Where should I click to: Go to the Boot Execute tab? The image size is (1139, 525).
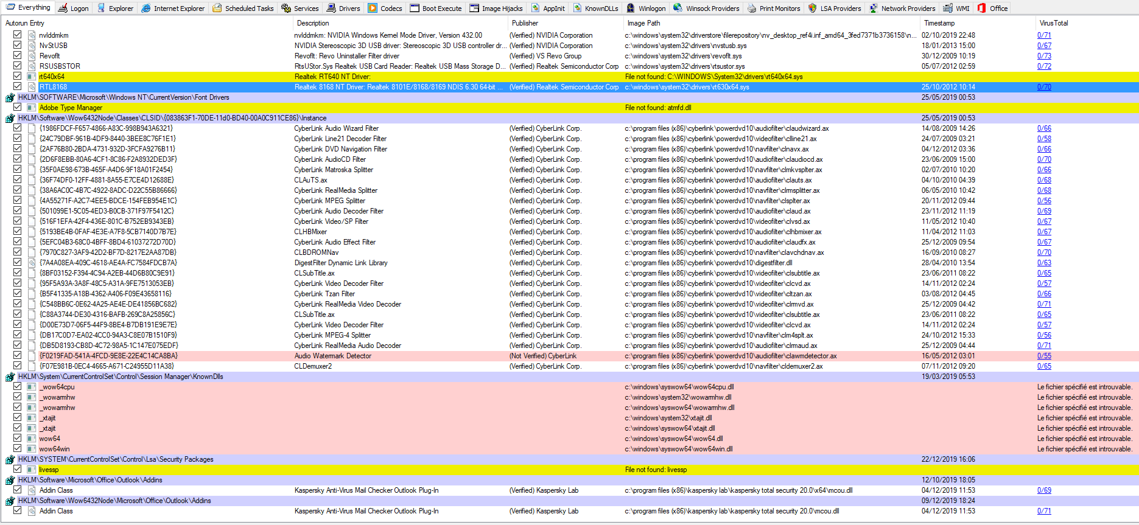click(x=436, y=9)
